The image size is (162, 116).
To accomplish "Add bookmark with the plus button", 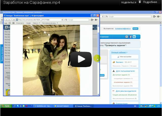I will (x=14, y=20).
